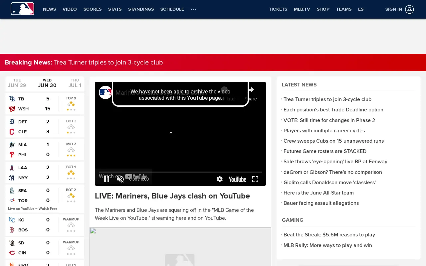This screenshot has height=266, width=426.
Task: Select the Thu Jul 1 date tab
Action: click(x=75, y=83)
